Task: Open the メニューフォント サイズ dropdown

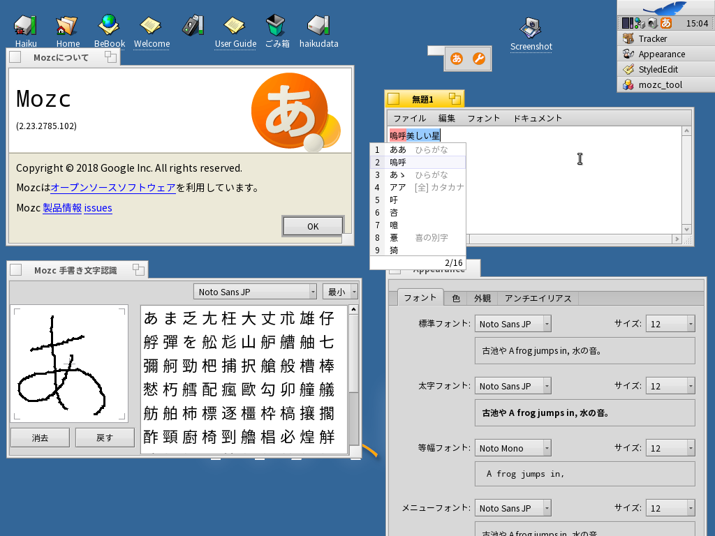Action: (670, 508)
